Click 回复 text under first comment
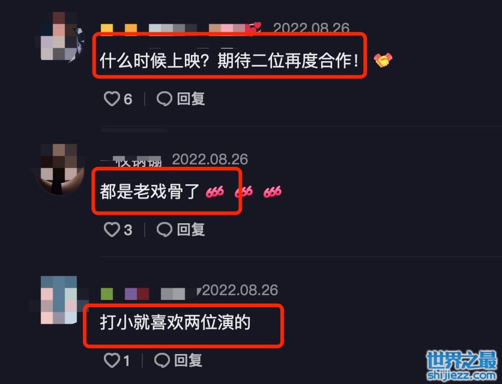Viewport: 502px width, 384px height. (191, 98)
